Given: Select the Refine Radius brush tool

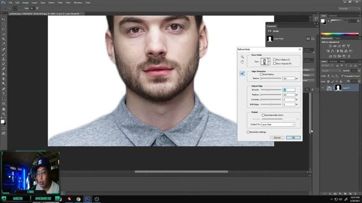Looking at the screenshot, I should (x=242, y=73).
